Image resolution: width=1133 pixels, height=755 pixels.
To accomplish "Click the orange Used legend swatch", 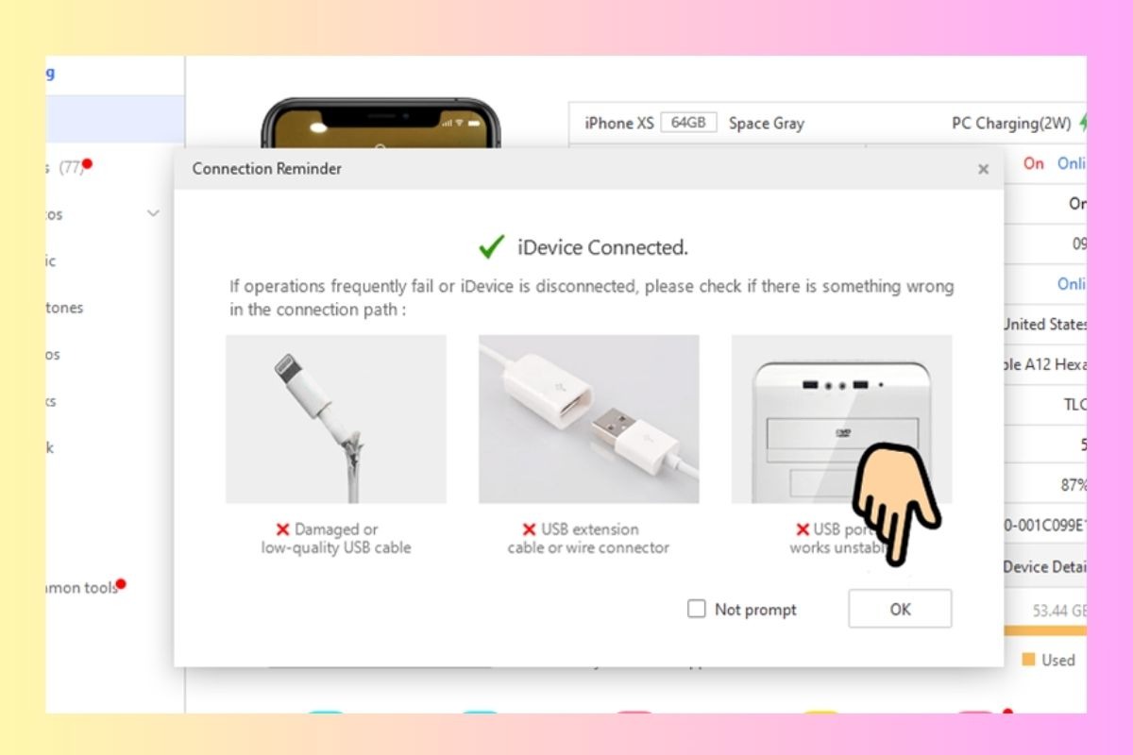I will (x=1028, y=660).
